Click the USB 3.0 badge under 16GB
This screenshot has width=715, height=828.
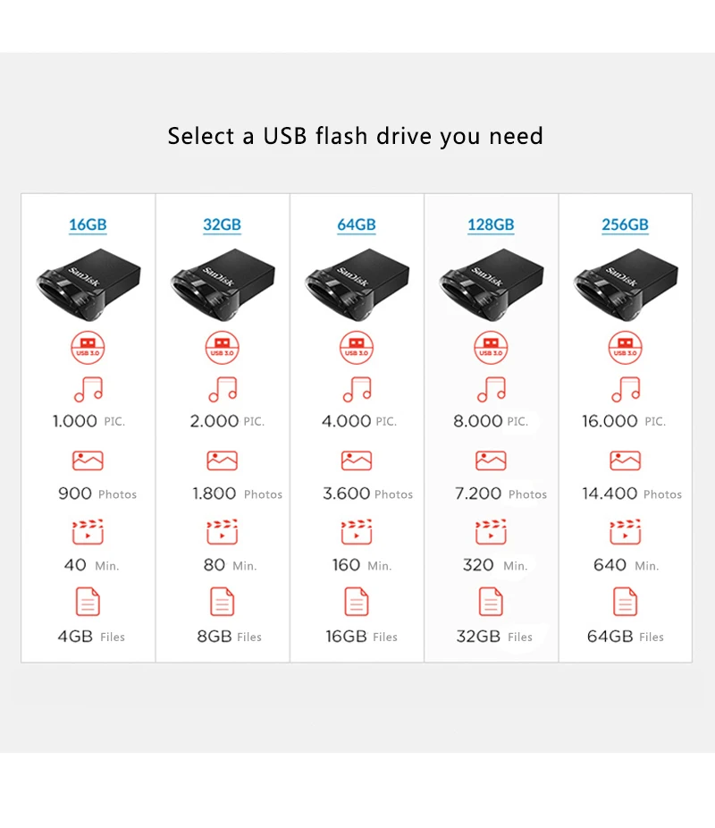pyautogui.click(x=88, y=348)
